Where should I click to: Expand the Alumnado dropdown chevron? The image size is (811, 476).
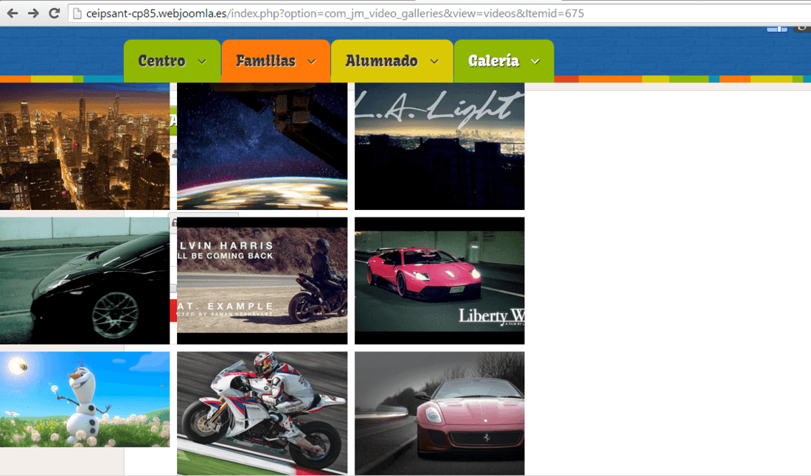pos(434,61)
